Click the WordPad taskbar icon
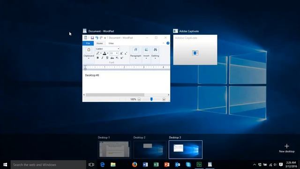 [210, 165]
